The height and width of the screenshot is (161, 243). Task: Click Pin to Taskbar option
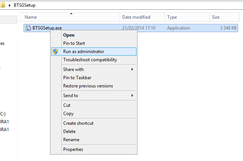pos(77,78)
